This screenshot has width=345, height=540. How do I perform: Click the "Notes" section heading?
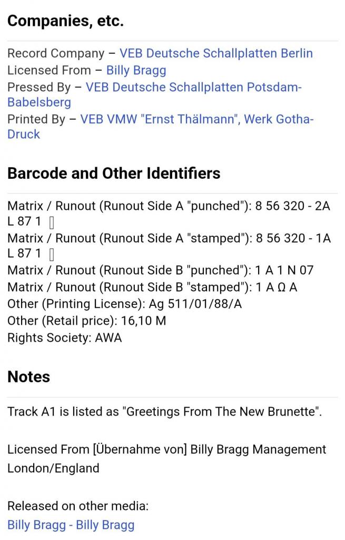[x=28, y=377]
